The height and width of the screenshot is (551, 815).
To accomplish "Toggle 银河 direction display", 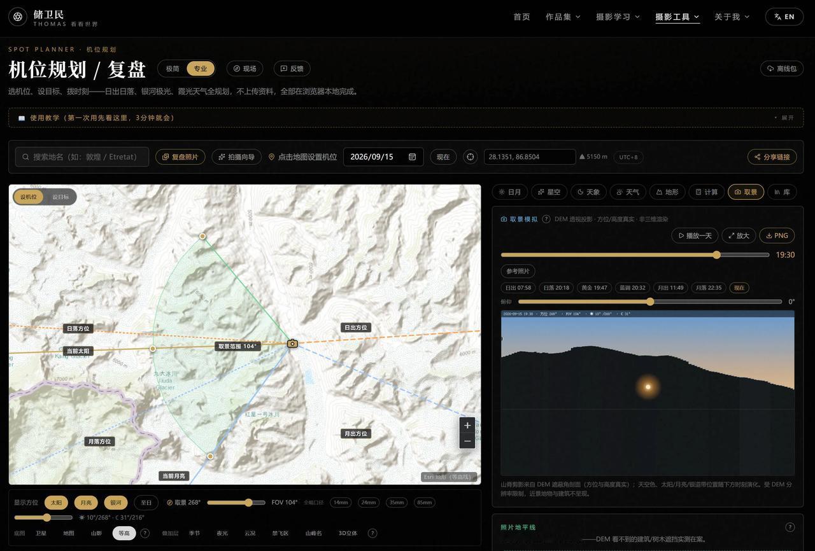I will (116, 503).
